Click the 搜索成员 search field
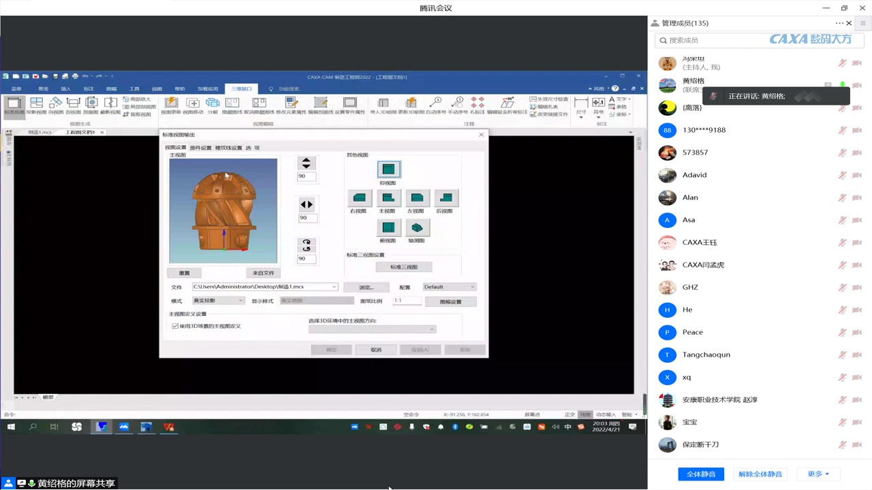 [760, 40]
